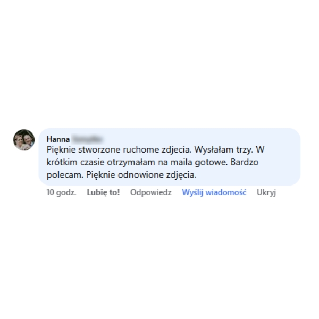Click the word odnowione in last line

(x=140, y=175)
